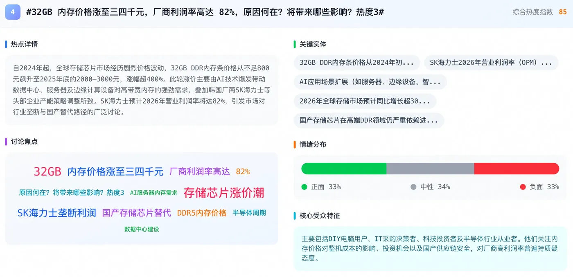Click the word cloud keyword DDR5内存价格
Viewport: 573px width, 277px height.
coord(201,213)
